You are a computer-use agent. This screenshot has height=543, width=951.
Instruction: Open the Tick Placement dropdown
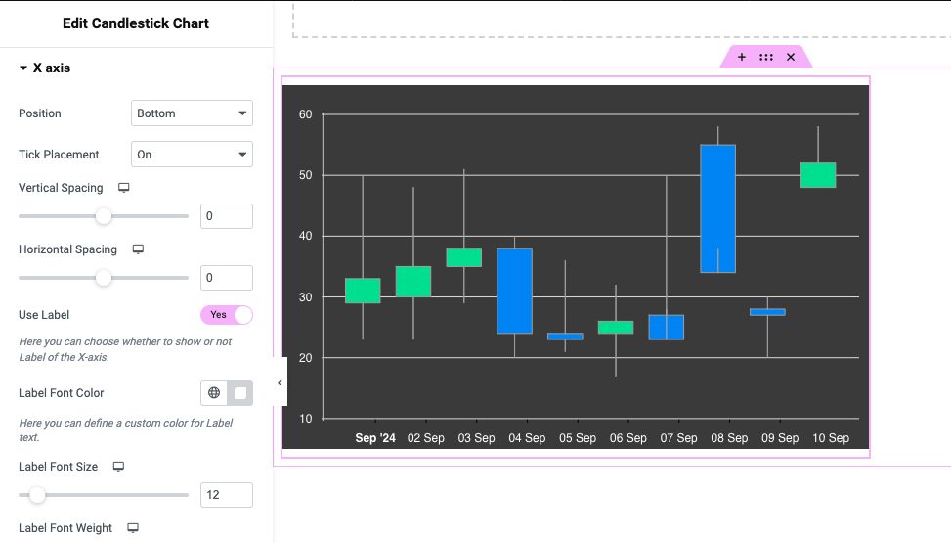click(x=192, y=155)
